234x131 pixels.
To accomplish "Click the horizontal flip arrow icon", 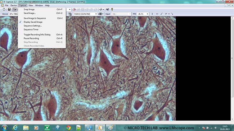I will (x=157, y=14).
